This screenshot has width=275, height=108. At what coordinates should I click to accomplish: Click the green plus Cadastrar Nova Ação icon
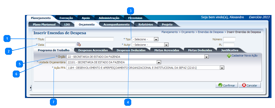point(229,56)
